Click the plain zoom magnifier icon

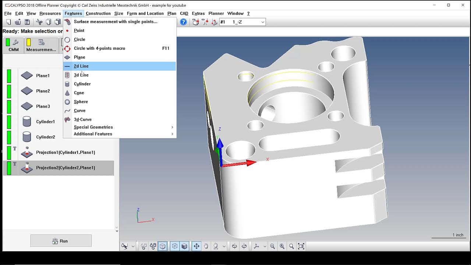pyautogui.click(x=291, y=246)
